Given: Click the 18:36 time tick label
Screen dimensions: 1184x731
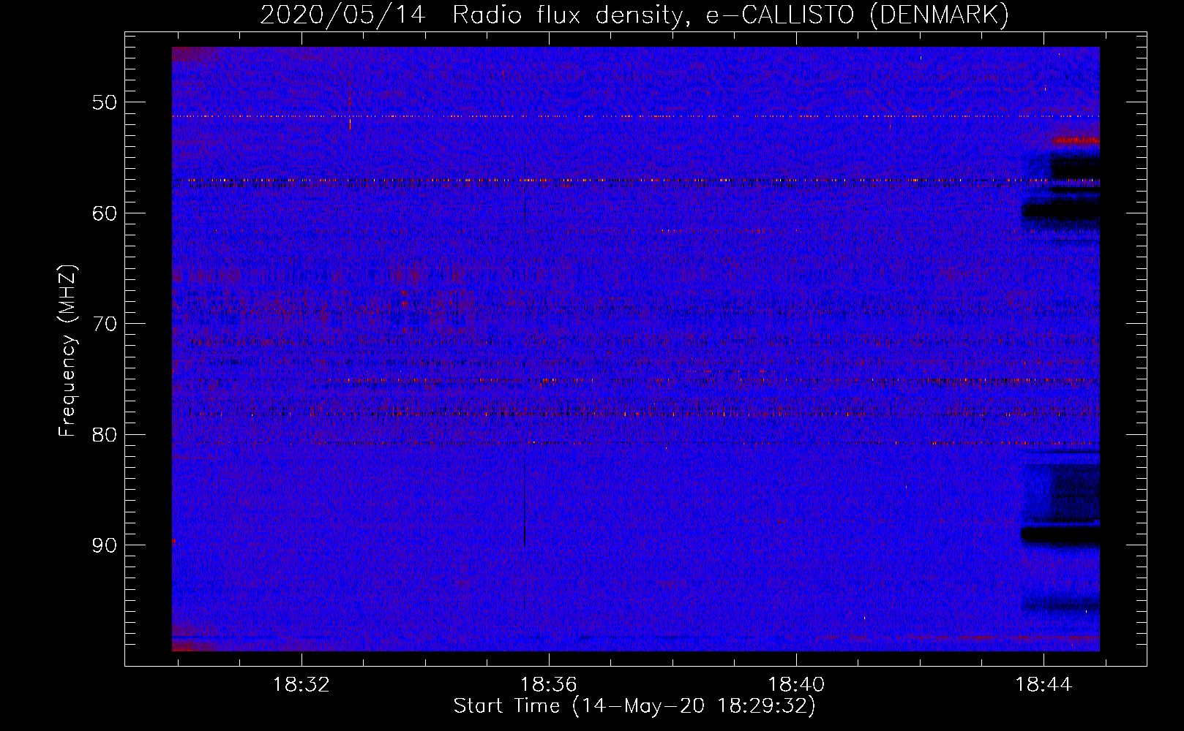Looking at the screenshot, I should coord(549,685).
